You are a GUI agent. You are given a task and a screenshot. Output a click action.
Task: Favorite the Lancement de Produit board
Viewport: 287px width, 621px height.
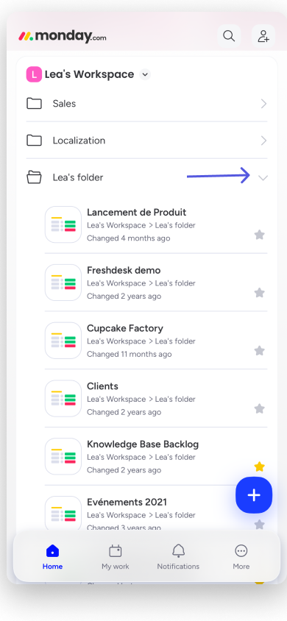tap(259, 235)
